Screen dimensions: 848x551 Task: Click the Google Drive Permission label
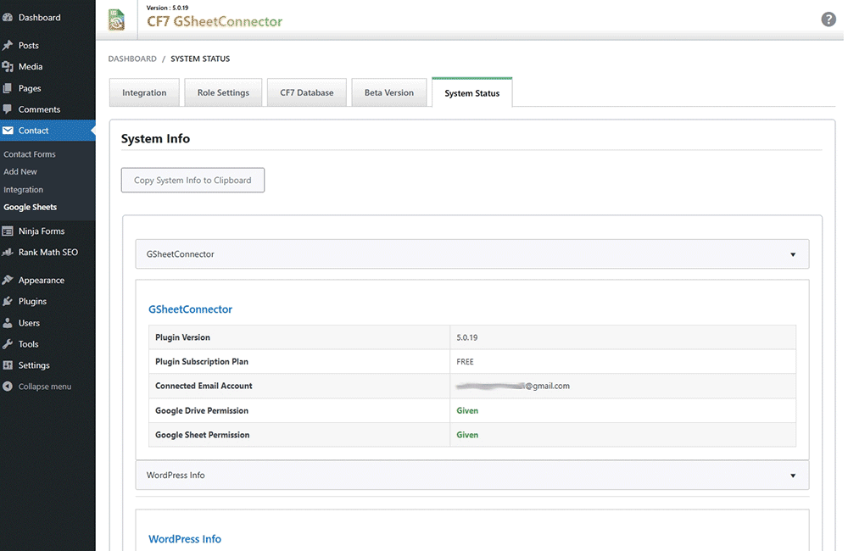202,410
